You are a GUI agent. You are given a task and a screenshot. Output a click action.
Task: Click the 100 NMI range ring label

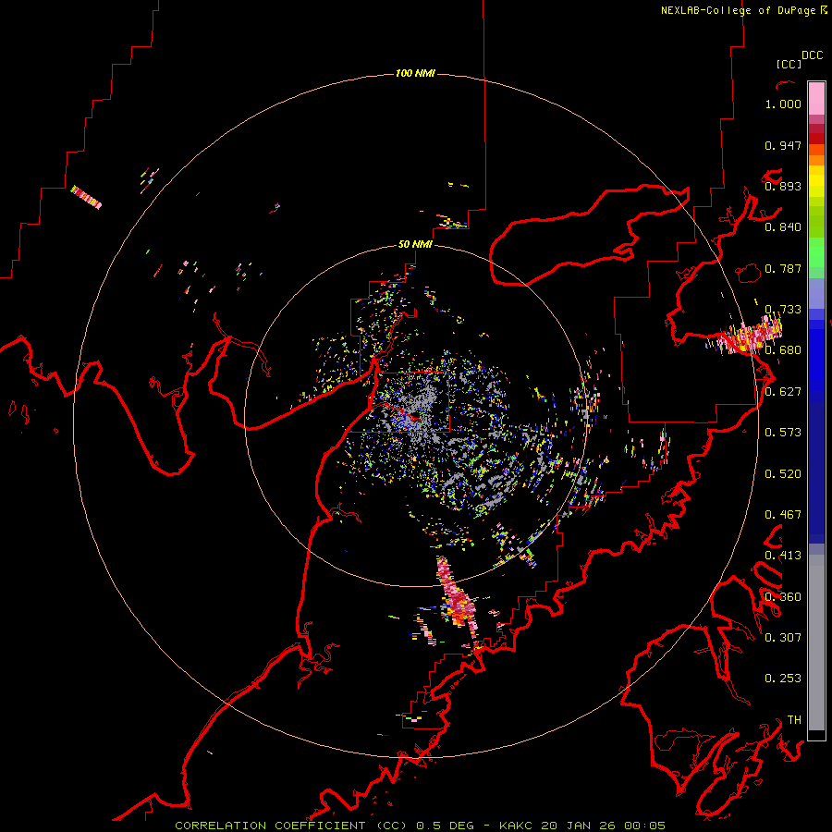415,73
